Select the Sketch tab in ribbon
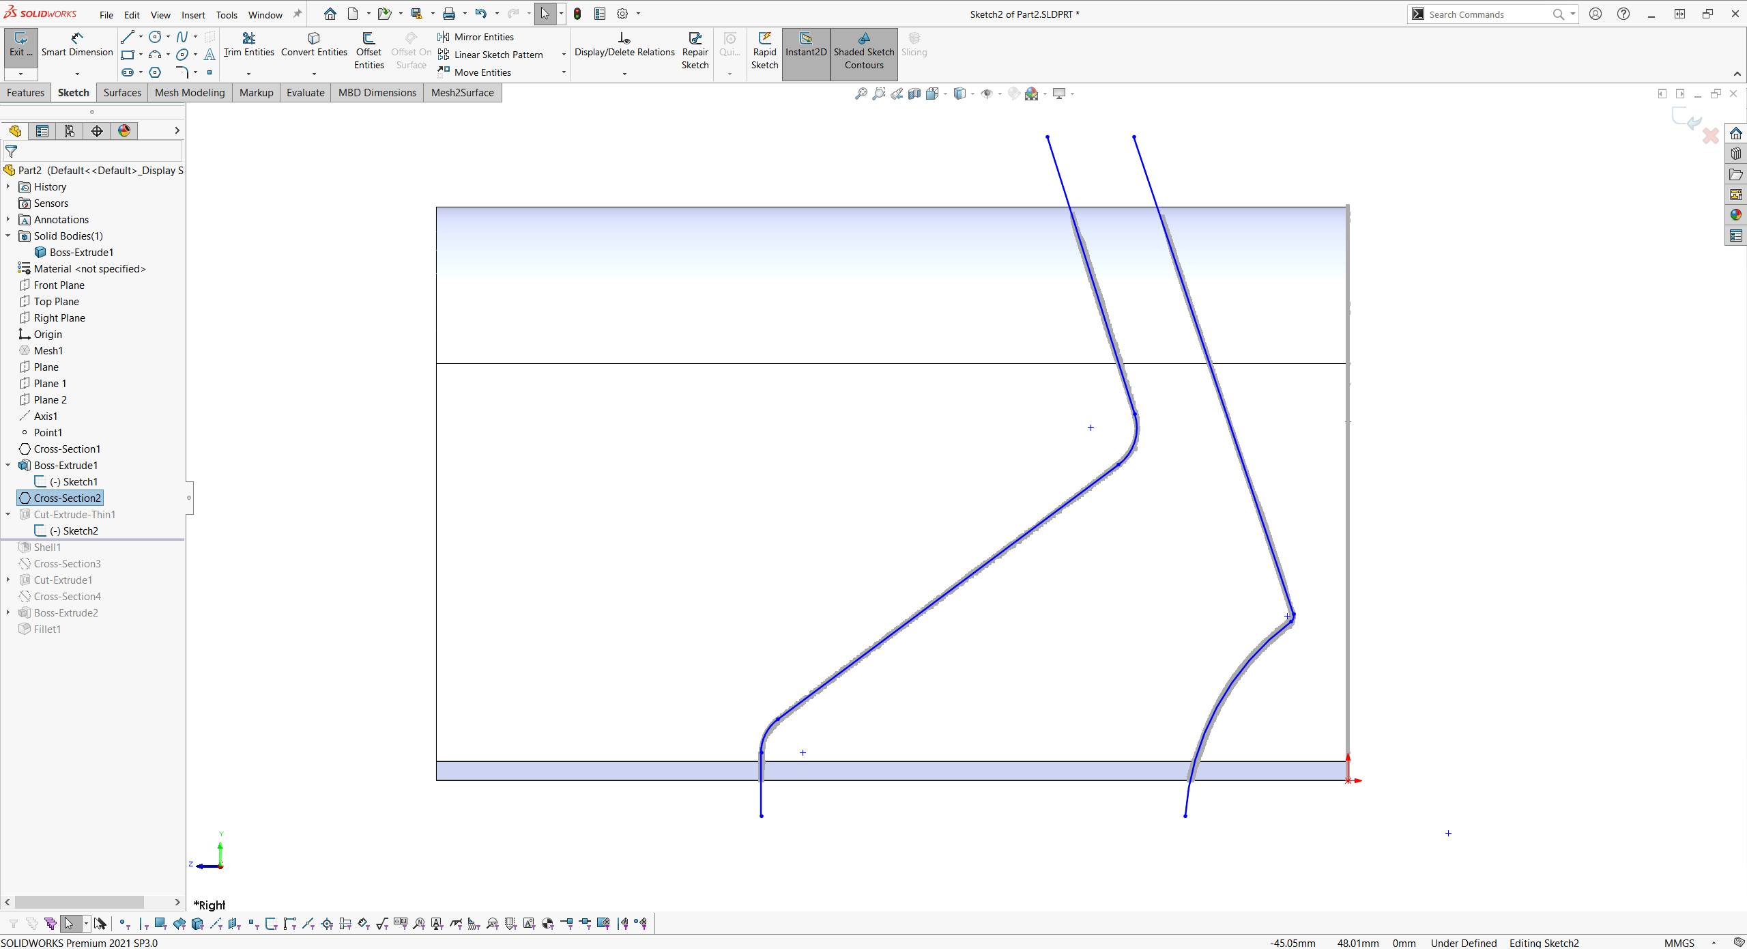Viewport: 1747px width, 949px height. click(x=72, y=92)
